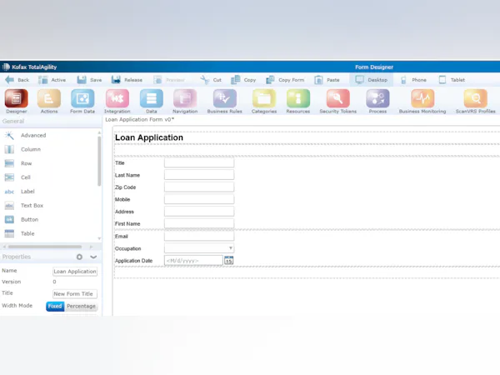Click the Title text box on form
This screenshot has height=375, width=500.
coord(199,162)
